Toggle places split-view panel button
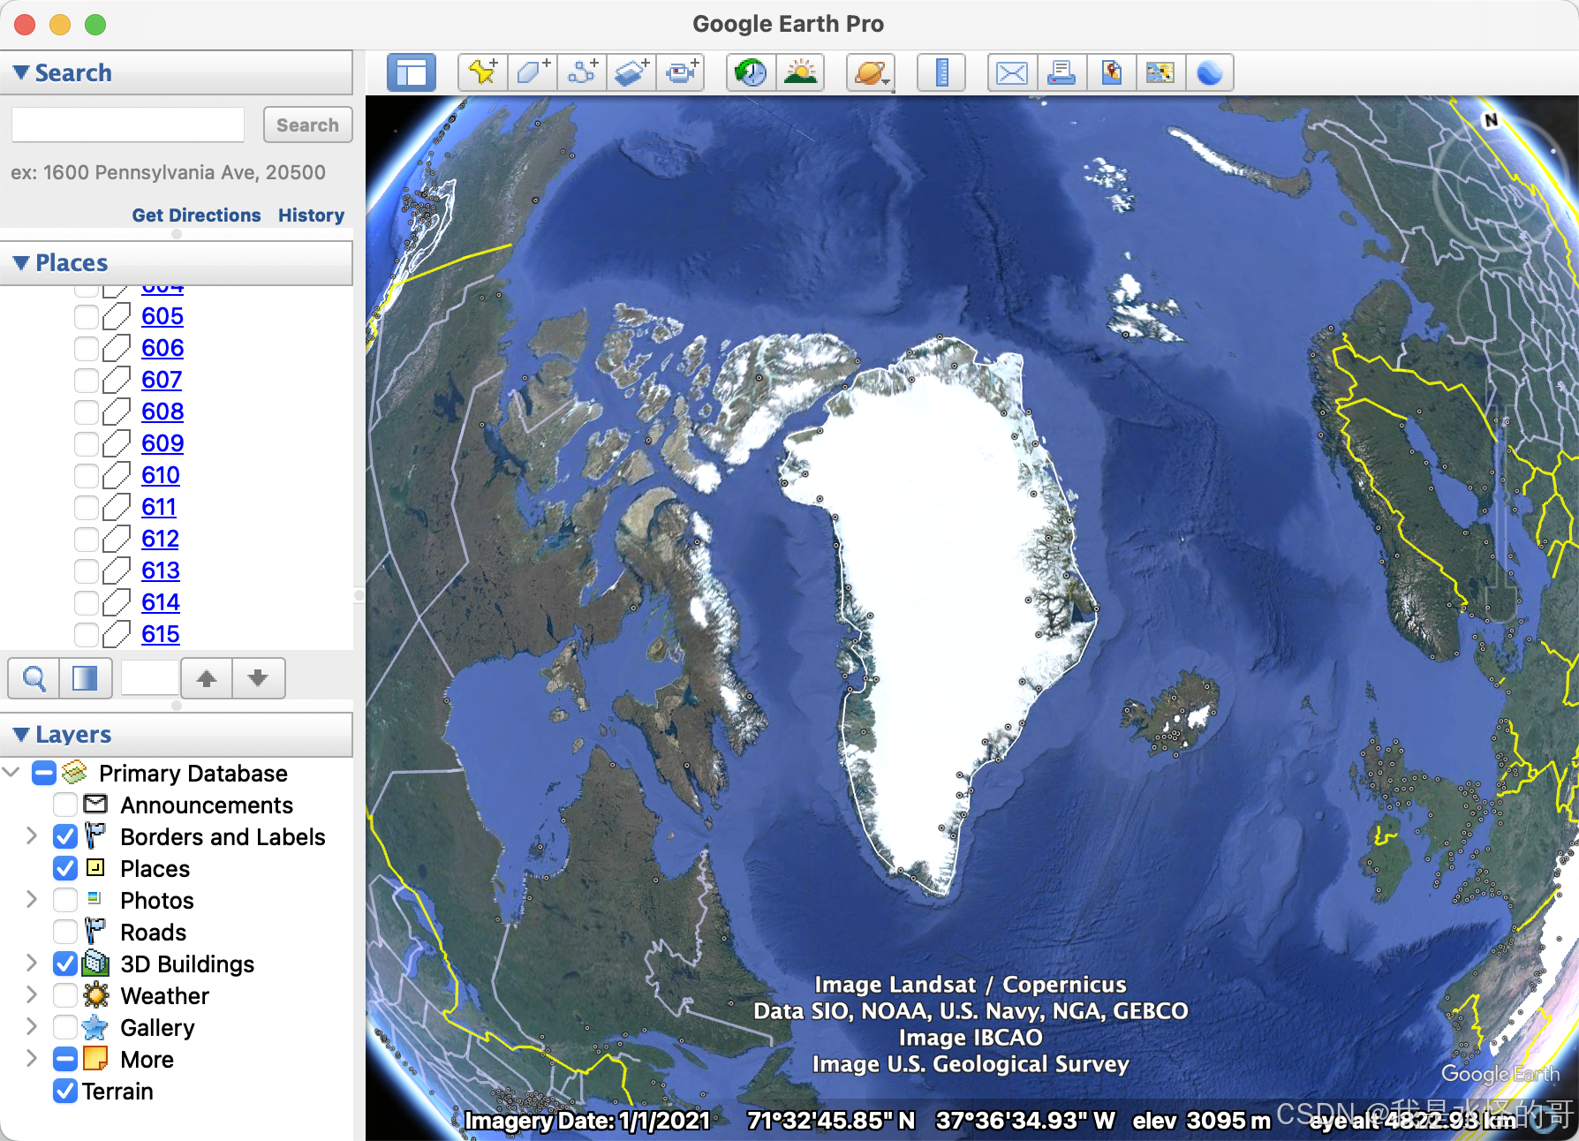This screenshot has width=1579, height=1141. point(86,678)
